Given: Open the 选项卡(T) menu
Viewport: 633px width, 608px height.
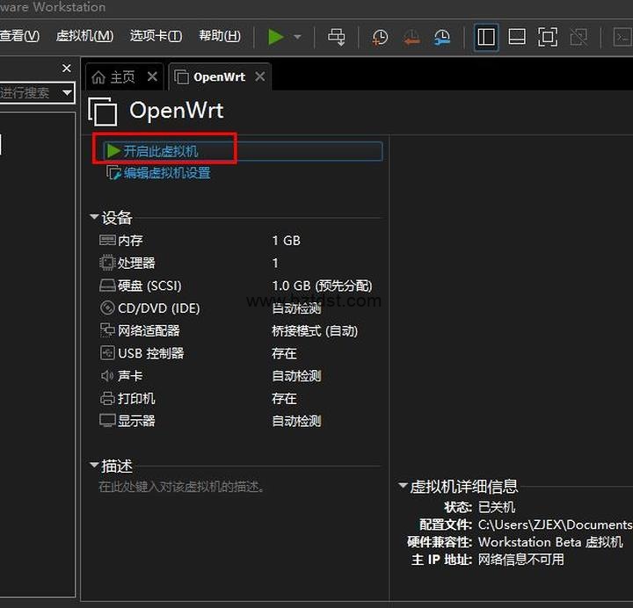Looking at the screenshot, I should (156, 36).
